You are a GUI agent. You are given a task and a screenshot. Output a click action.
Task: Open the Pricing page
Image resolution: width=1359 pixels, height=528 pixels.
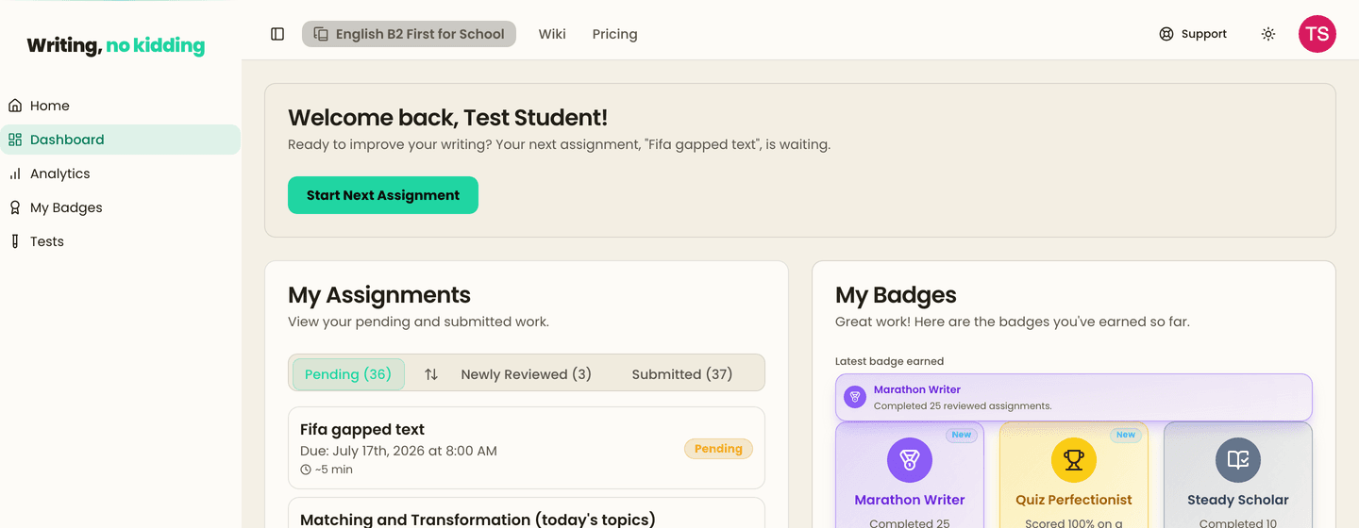pos(615,34)
